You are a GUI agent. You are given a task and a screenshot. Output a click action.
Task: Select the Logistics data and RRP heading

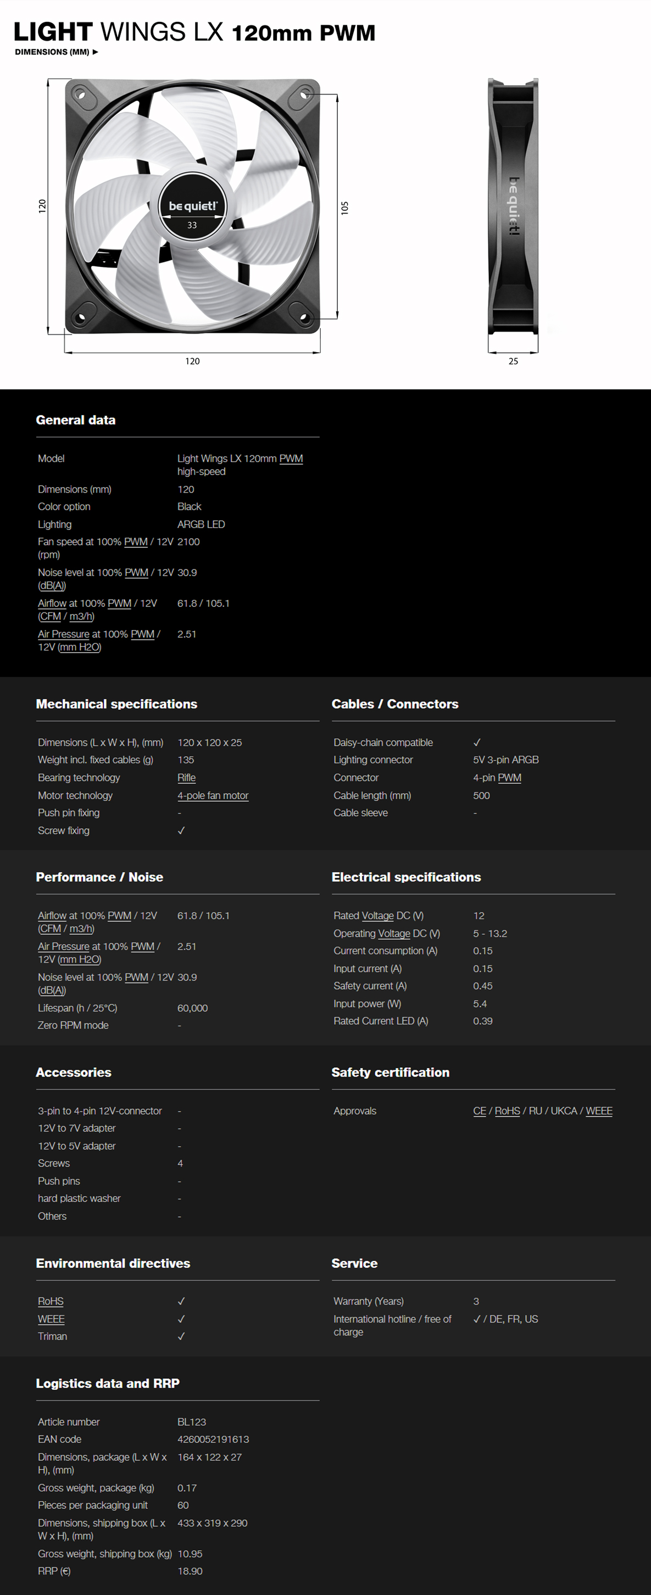(x=108, y=1384)
